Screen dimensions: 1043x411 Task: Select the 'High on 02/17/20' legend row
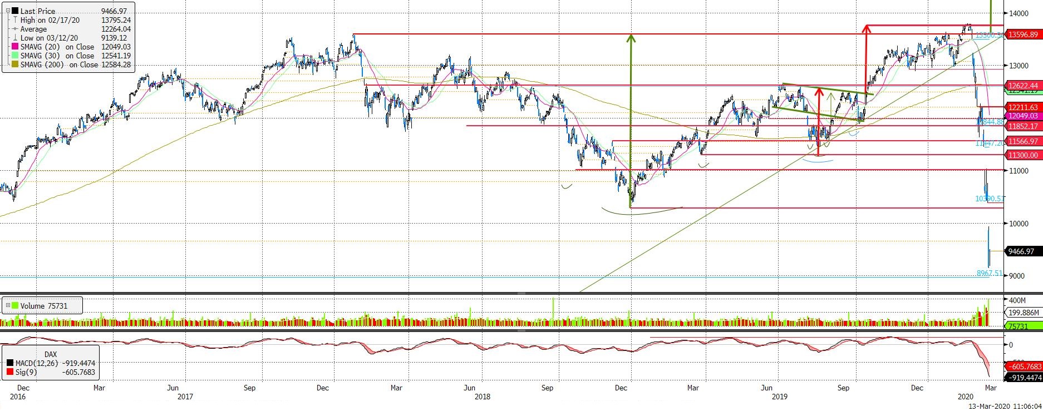tap(51, 20)
